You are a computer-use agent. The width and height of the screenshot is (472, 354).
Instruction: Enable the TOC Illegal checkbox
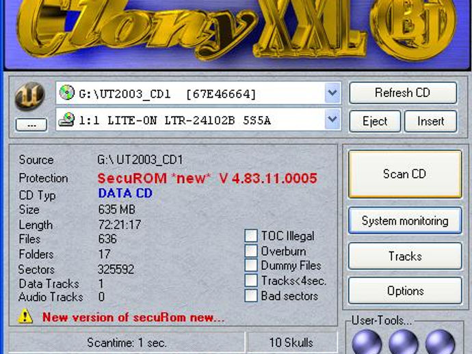coord(251,236)
